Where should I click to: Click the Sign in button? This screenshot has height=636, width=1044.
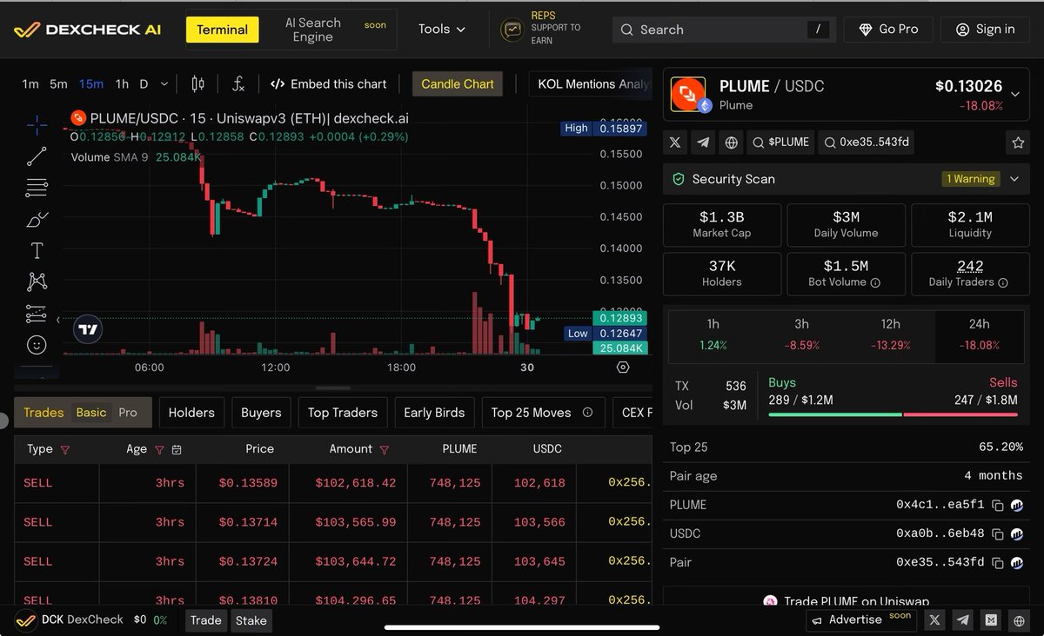(985, 29)
